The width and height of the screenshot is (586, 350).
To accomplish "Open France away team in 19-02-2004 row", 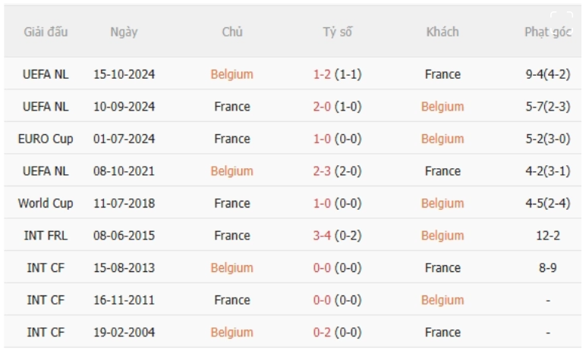I will 443,333.
